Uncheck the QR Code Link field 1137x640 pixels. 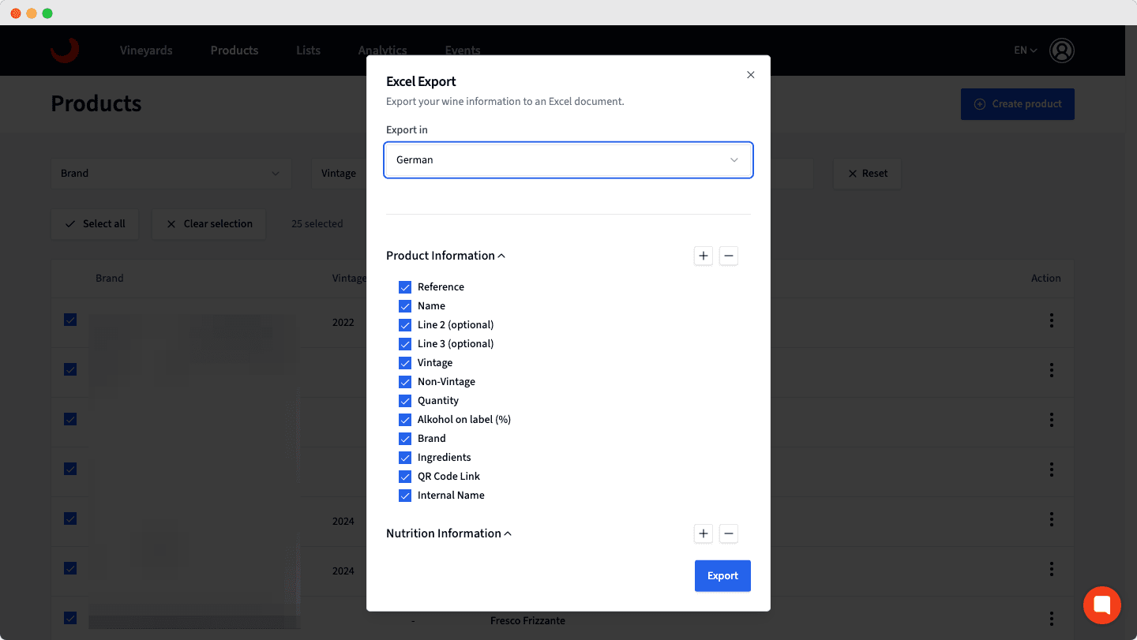pyautogui.click(x=405, y=477)
